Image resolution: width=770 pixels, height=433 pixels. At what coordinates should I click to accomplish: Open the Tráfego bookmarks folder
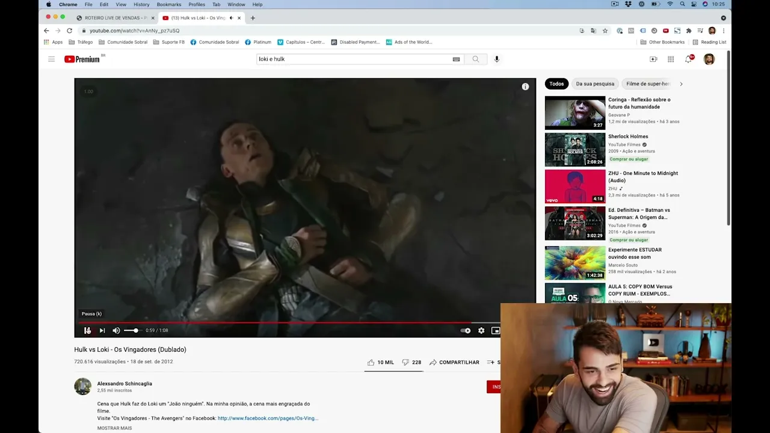pos(81,42)
